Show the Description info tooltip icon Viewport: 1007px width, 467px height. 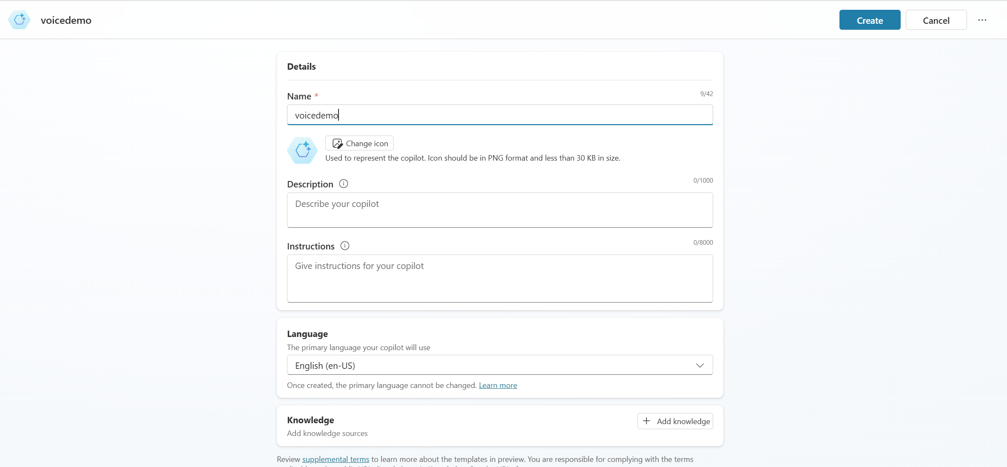[344, 184]
